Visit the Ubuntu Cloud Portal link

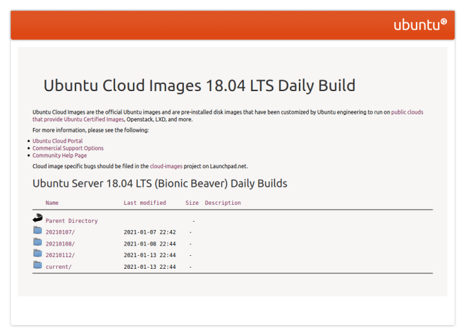57,141
